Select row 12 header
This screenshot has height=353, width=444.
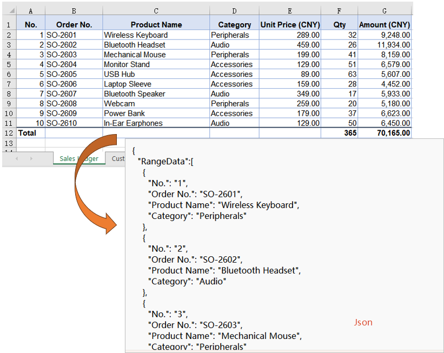point(9,133)
